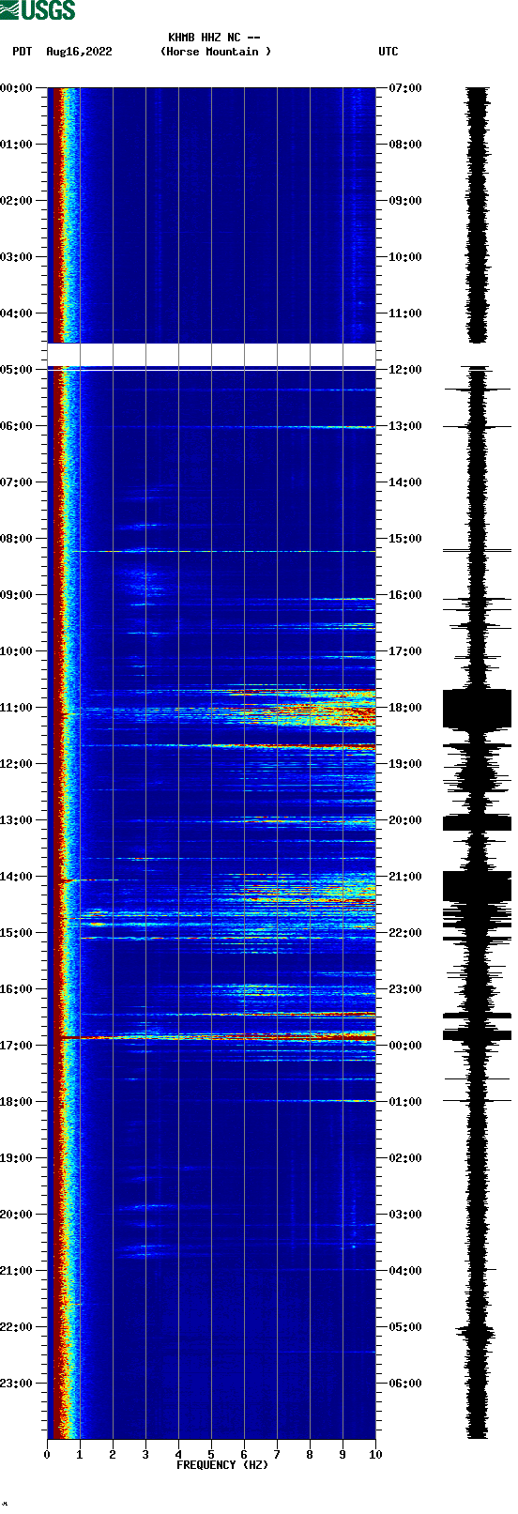Click the 12:00 UTC time label
The image size is (518, 1514).
tap(405, 370)
